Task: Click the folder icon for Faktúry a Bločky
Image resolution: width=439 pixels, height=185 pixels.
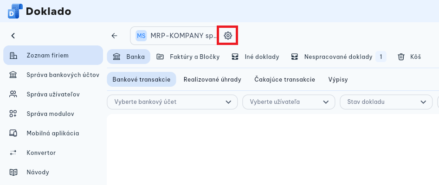Action: tap(160, 57)
